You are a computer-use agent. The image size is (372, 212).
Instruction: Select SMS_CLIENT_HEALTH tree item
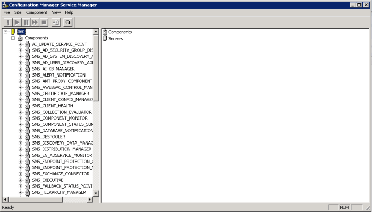coord(53,106)
